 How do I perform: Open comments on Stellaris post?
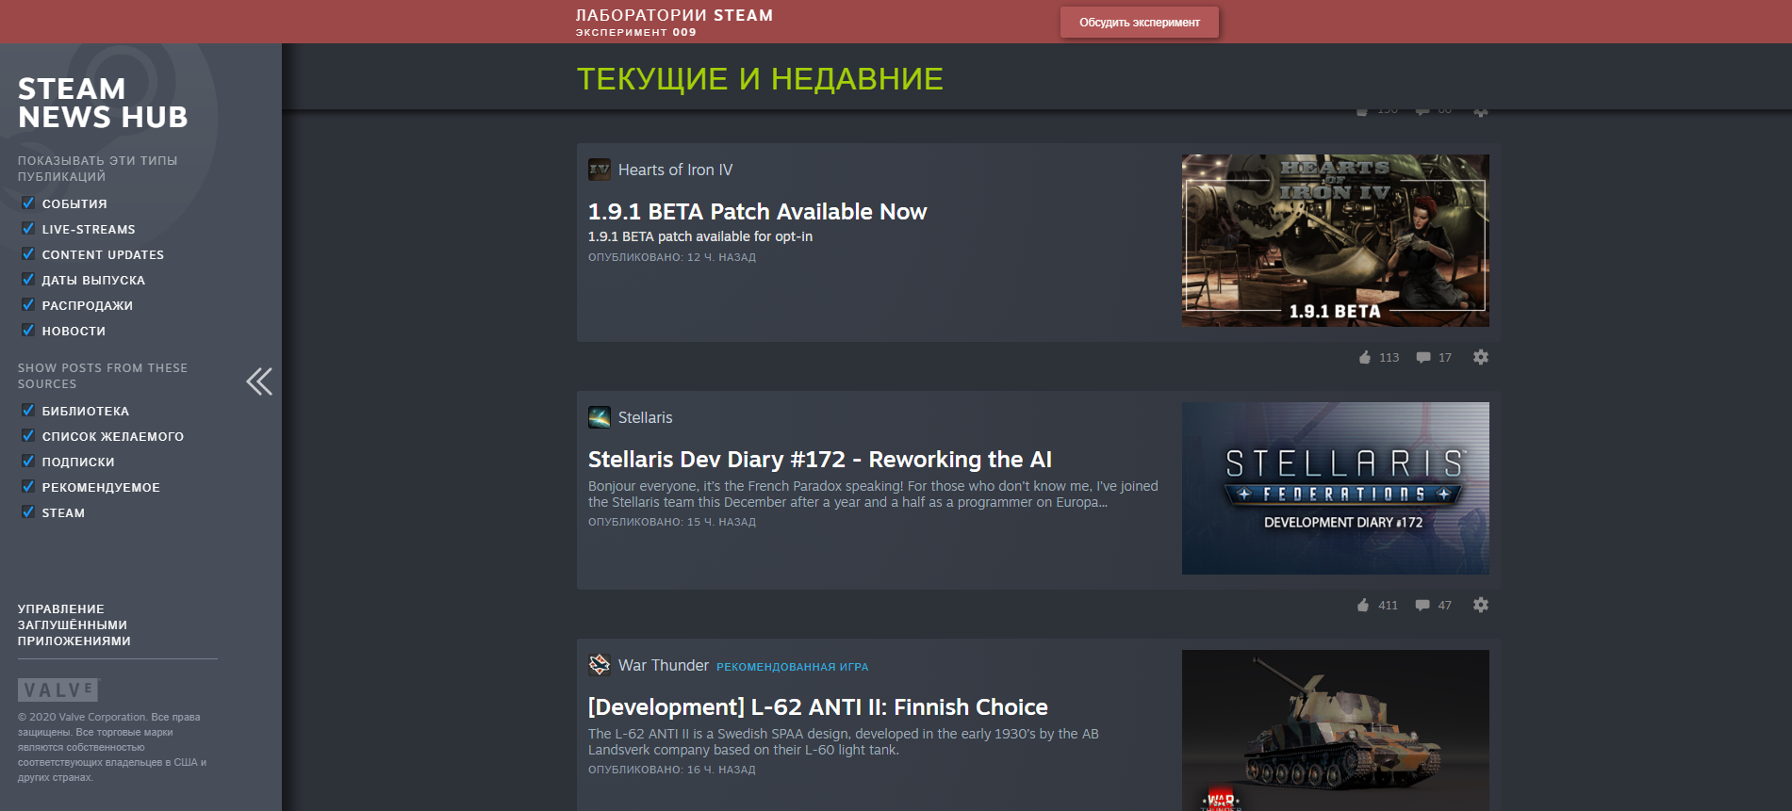[1422, 605]
